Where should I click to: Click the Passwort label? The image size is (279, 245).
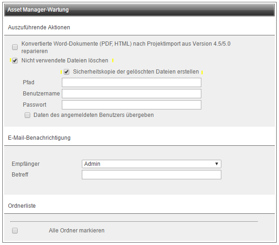[x=34, y=105]
